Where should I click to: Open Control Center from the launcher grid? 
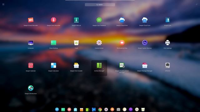pyautogui.click(x=99, y=43)
